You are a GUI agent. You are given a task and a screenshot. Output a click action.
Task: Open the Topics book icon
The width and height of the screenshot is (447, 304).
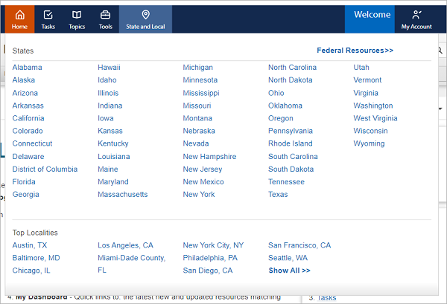pos(77,15)
